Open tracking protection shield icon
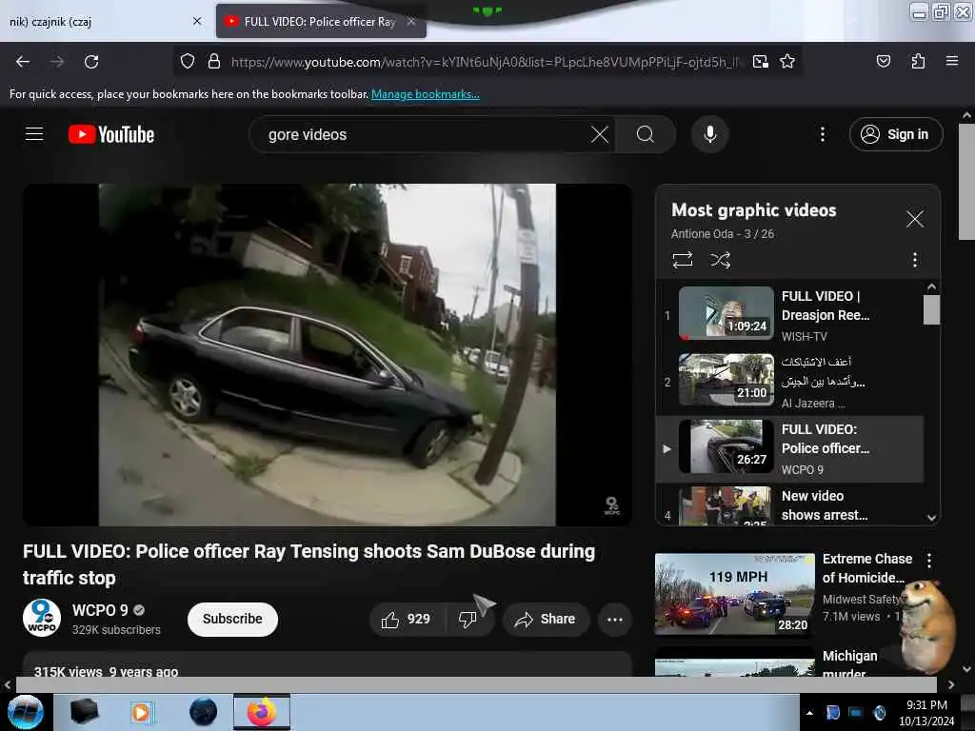This screenshot has width=975, height=731. [x=188, y=62]
